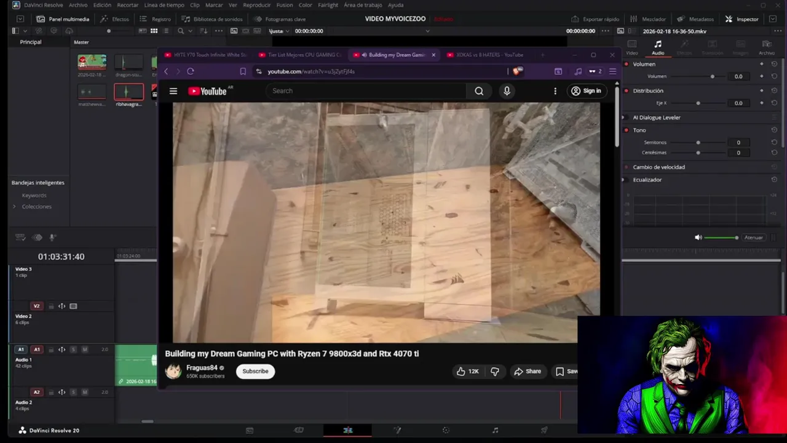787x443 pixels.
Task: Toggle the Volumen section enable switch
Action: (627, 64)
